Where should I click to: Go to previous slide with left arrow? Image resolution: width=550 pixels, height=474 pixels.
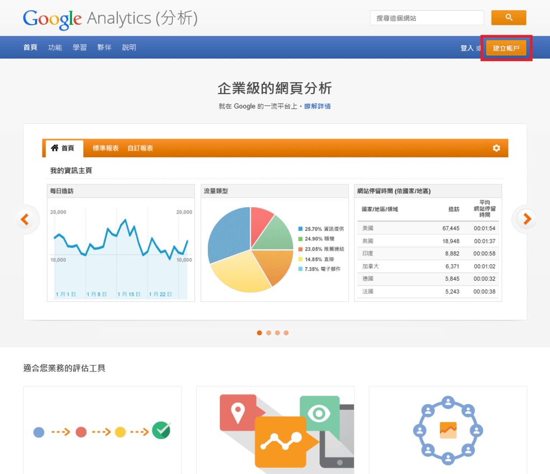(25, 219)
